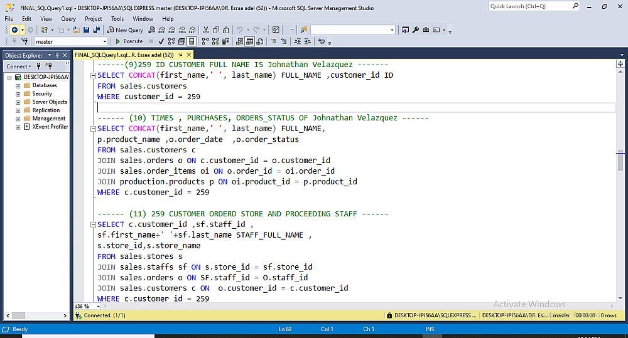Click the Navigate Backward arrow icon
The width and height of the screenshot is (628, 338).
14,30
